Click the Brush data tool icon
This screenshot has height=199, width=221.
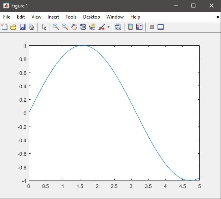[102, 27]
